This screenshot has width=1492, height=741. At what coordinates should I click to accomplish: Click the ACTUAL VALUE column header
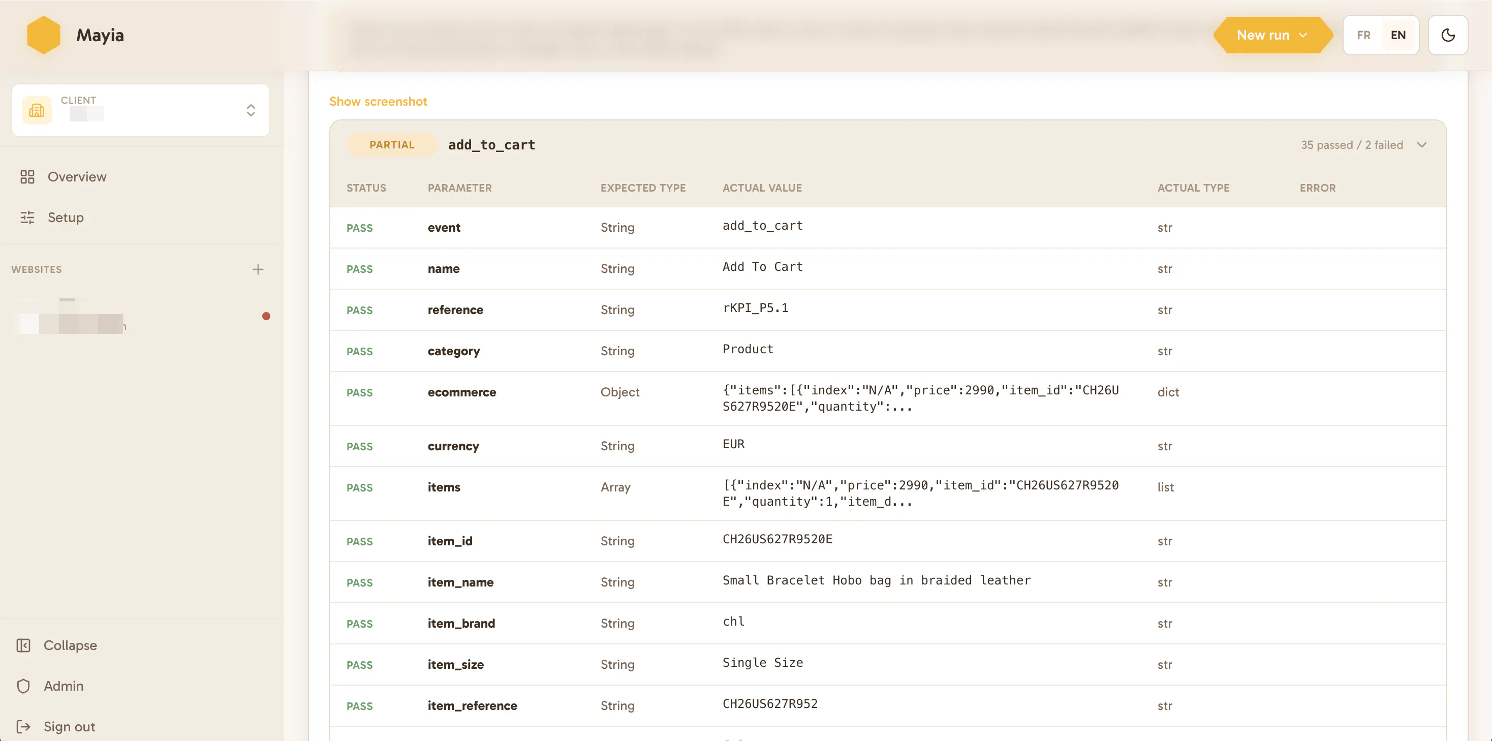click(762, 188)
